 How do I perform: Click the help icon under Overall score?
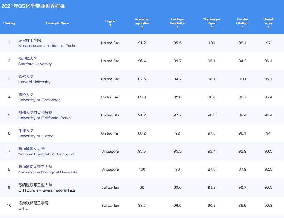pos(268,28)
